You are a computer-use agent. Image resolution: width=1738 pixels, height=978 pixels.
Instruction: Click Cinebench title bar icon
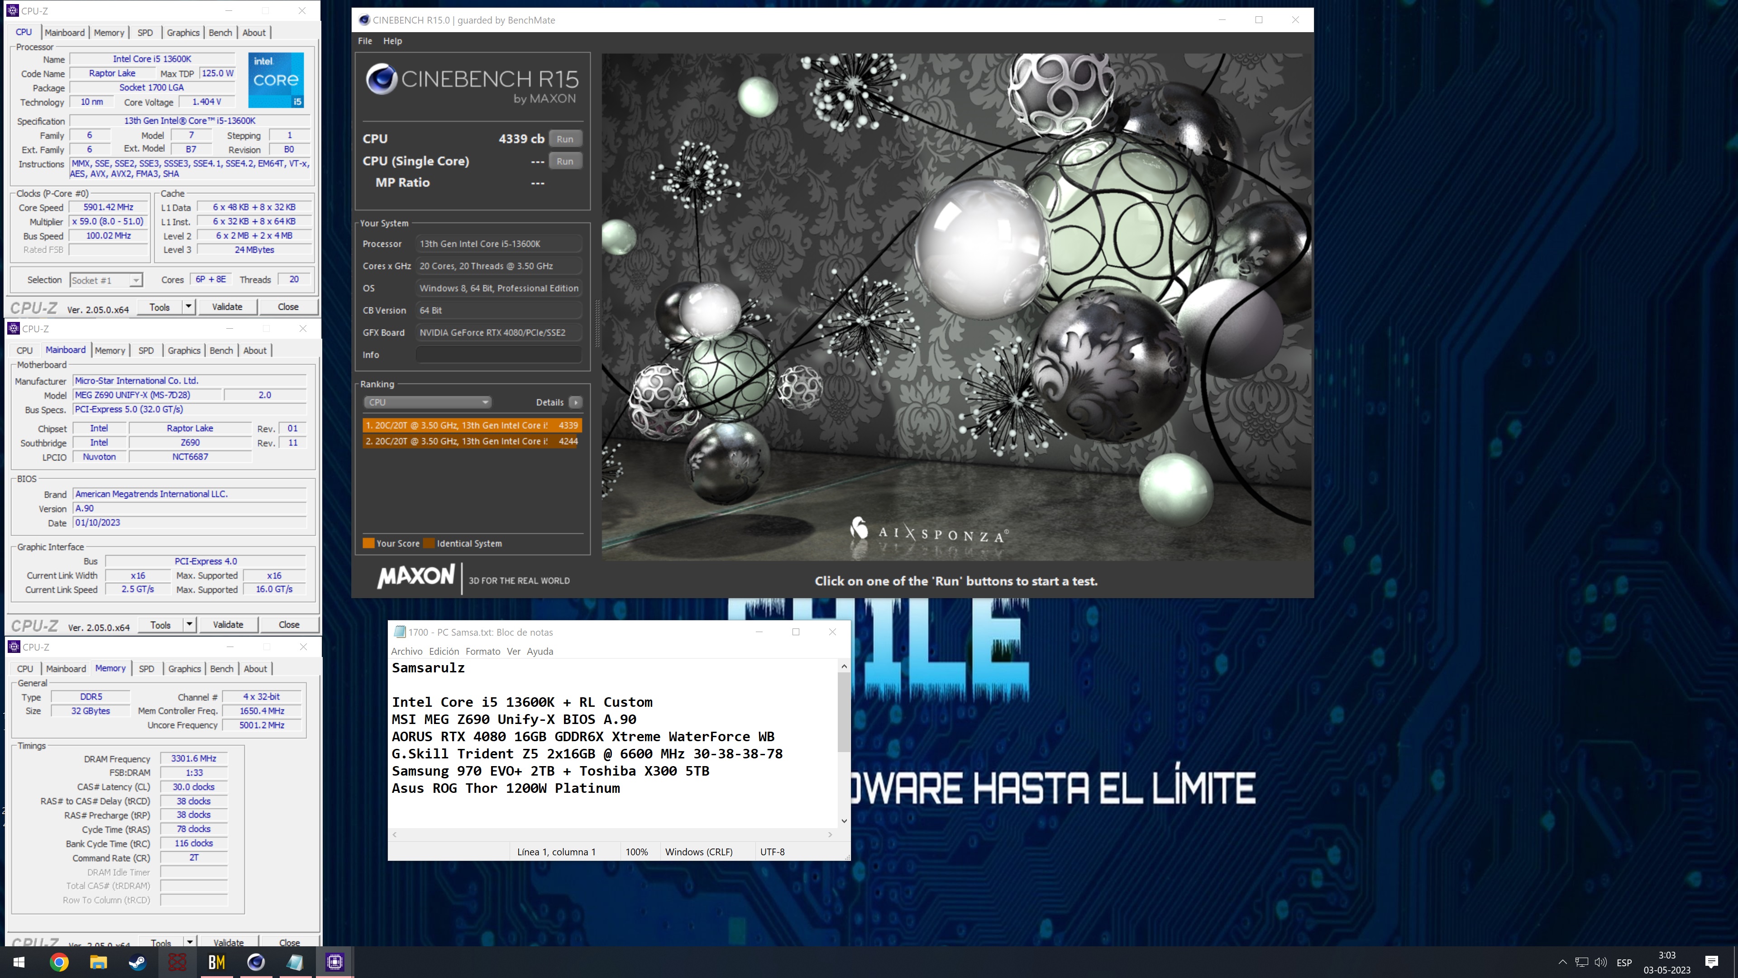[364, 20]
